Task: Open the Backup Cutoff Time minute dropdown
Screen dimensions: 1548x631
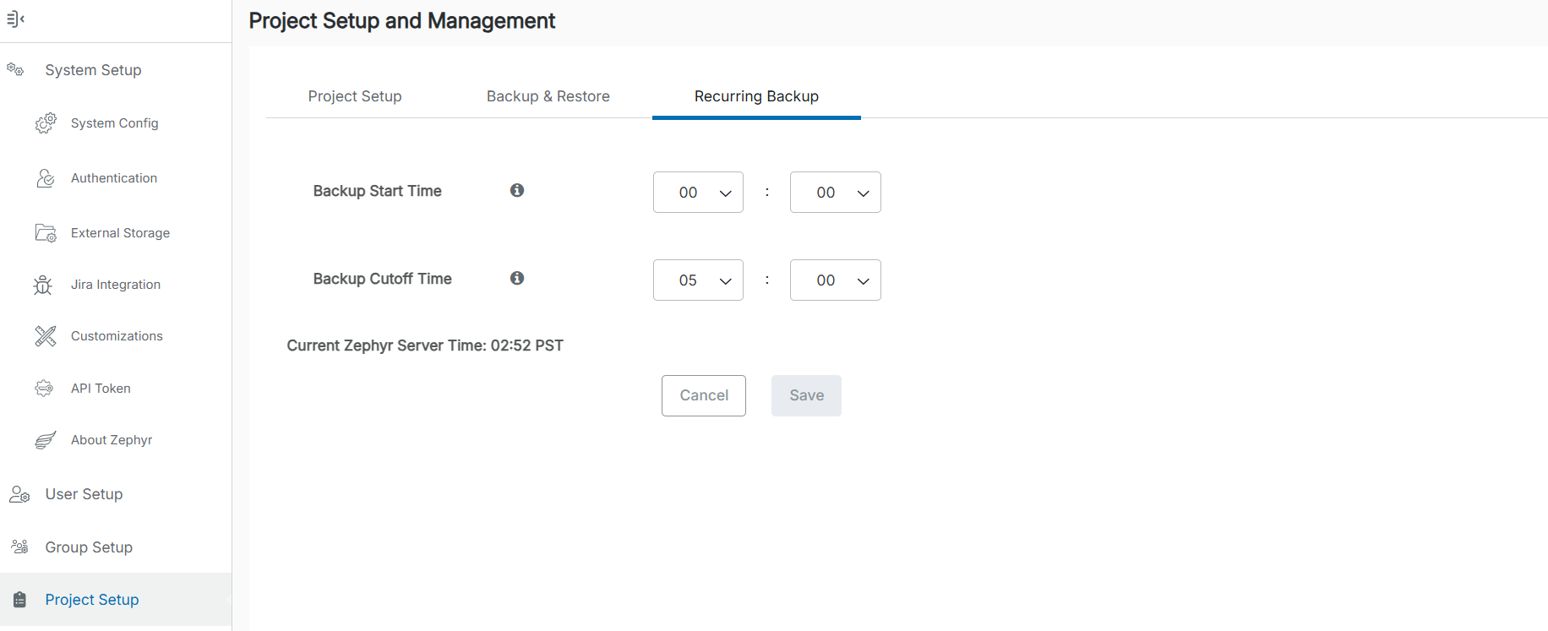Action: [x=835, y=280]
